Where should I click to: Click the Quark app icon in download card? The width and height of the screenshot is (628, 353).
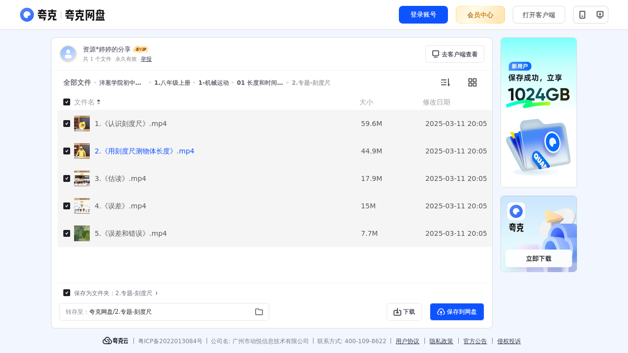point(516,211)
